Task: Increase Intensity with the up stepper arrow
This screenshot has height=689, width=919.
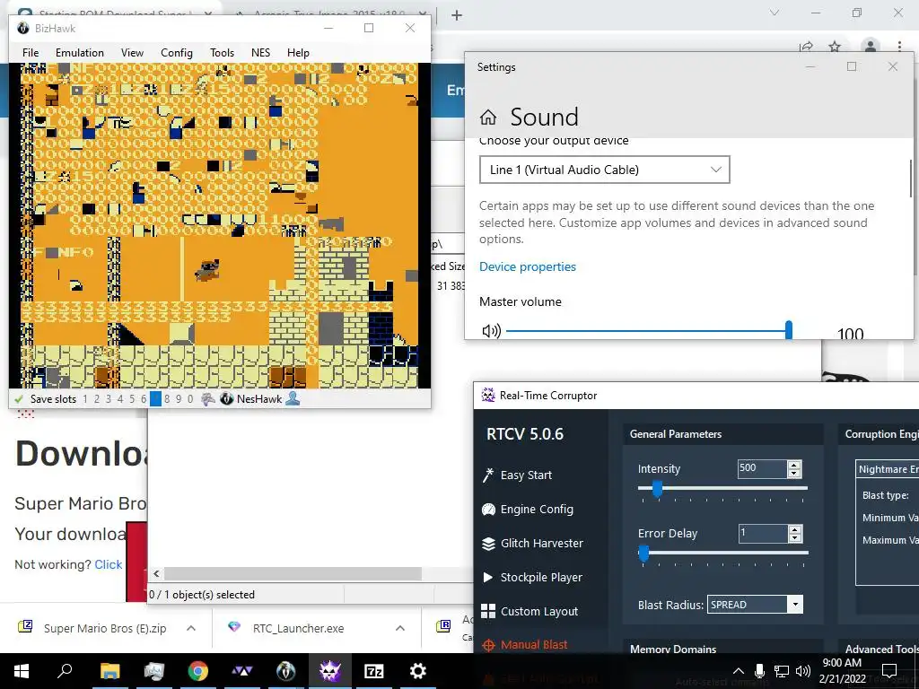Action: tap(795, 466)
